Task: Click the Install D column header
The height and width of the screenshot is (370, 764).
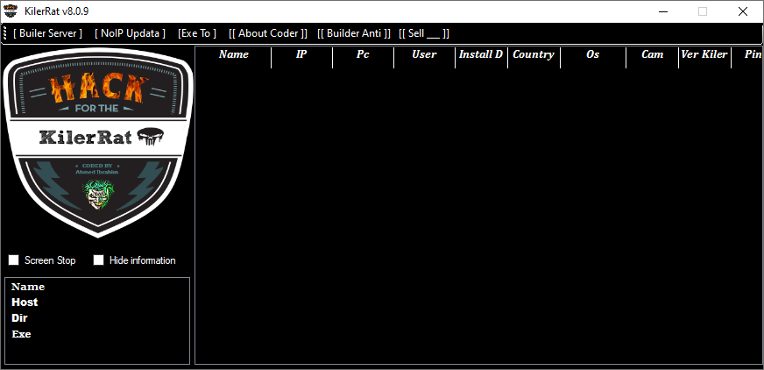Action: click(x=481, y=55)
